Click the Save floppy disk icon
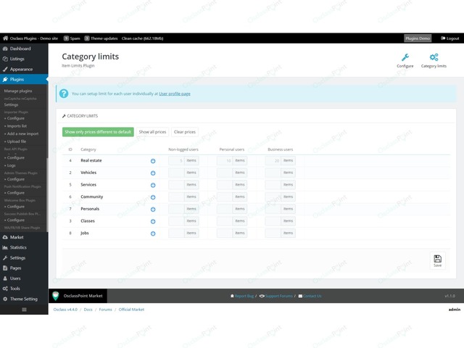Image resolution: width=464 pixels, height=348 pixels. pos(437,259)
